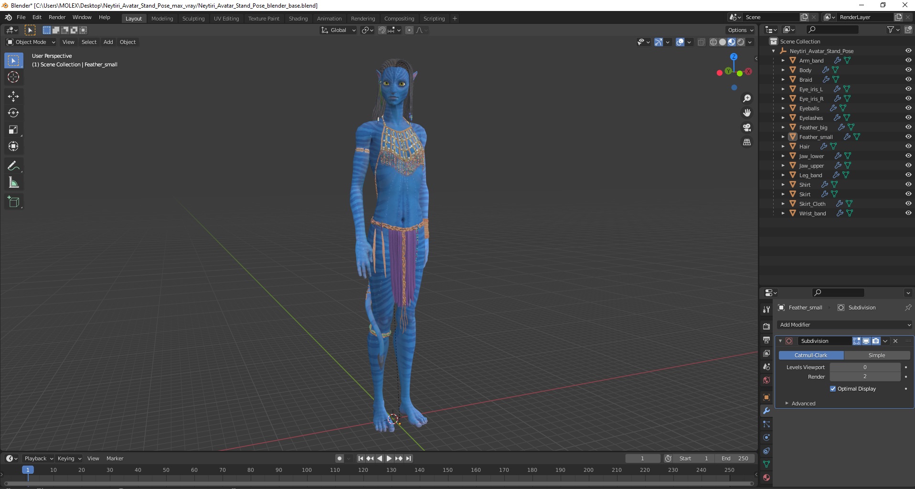
Task: Jump to the timeline end frame
Action: click(409, 458)
